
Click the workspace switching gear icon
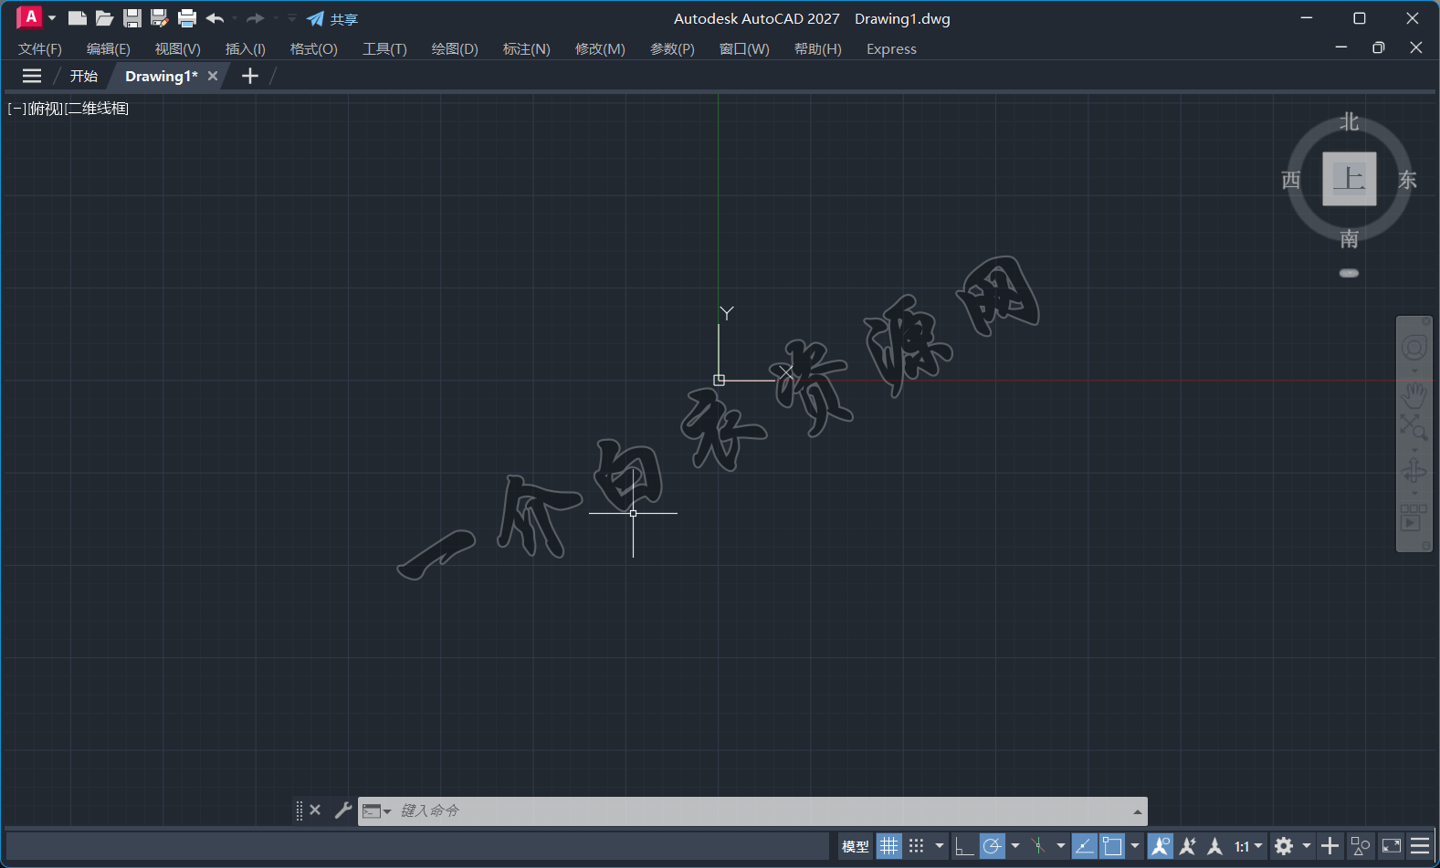1284,846
